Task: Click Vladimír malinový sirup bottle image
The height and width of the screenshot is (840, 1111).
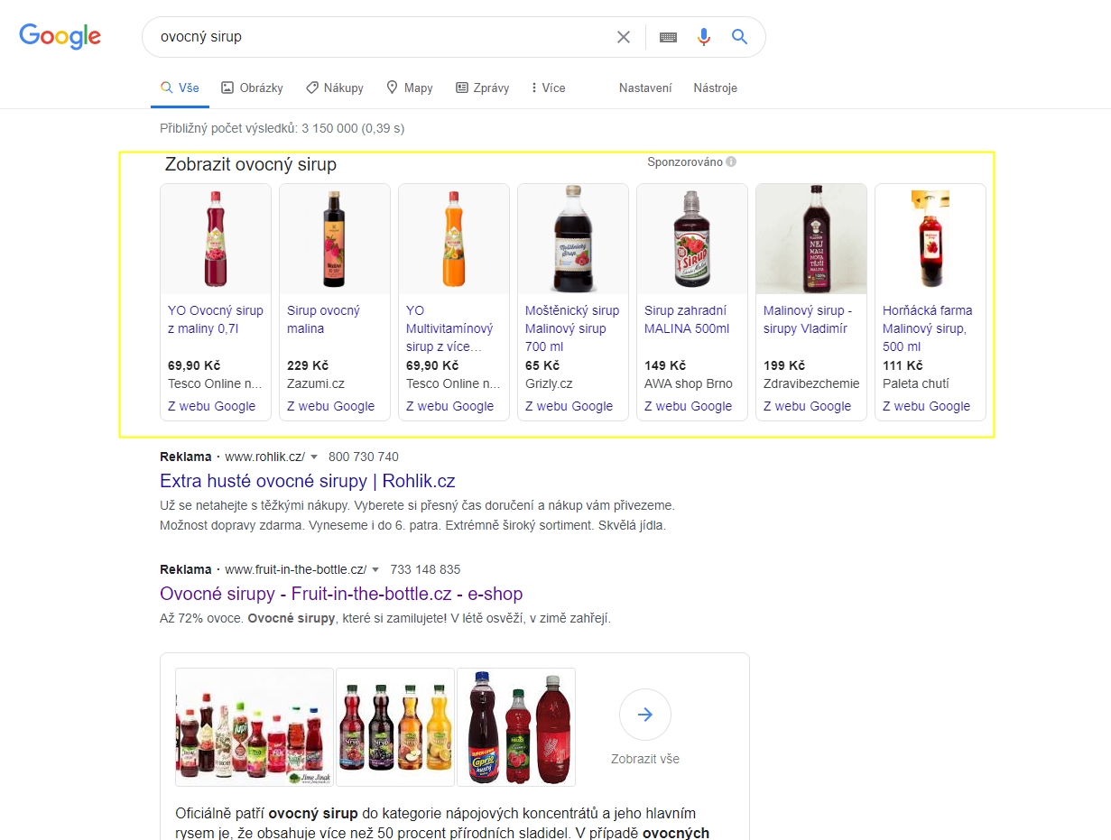Action: pos(811,239)
